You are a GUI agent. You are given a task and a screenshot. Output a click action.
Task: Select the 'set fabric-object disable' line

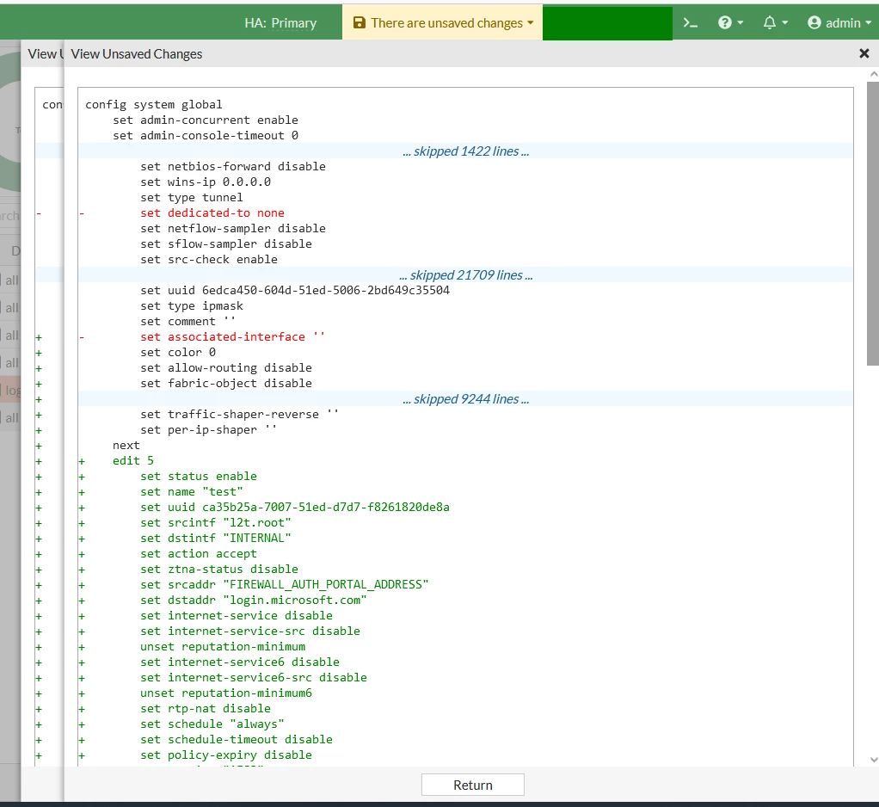(226, 383)
